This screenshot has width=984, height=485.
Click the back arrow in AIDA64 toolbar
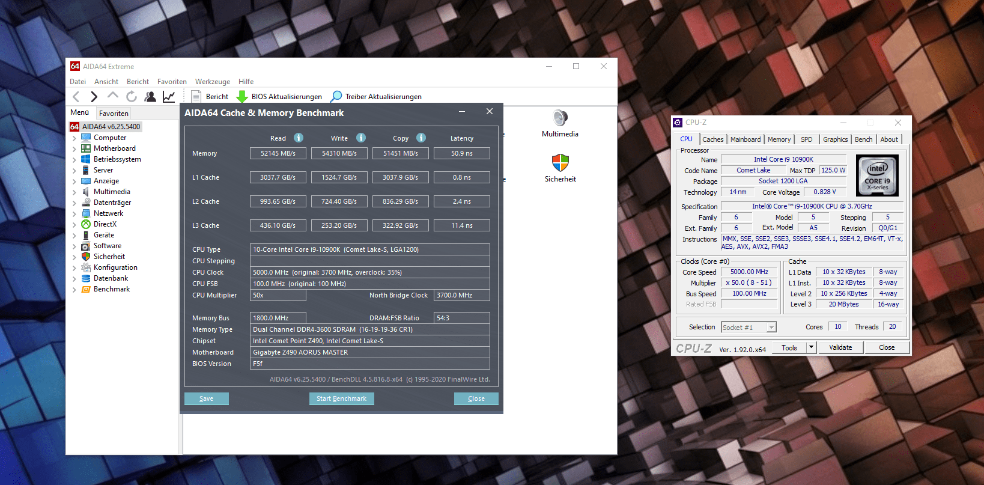pos(76,96)
